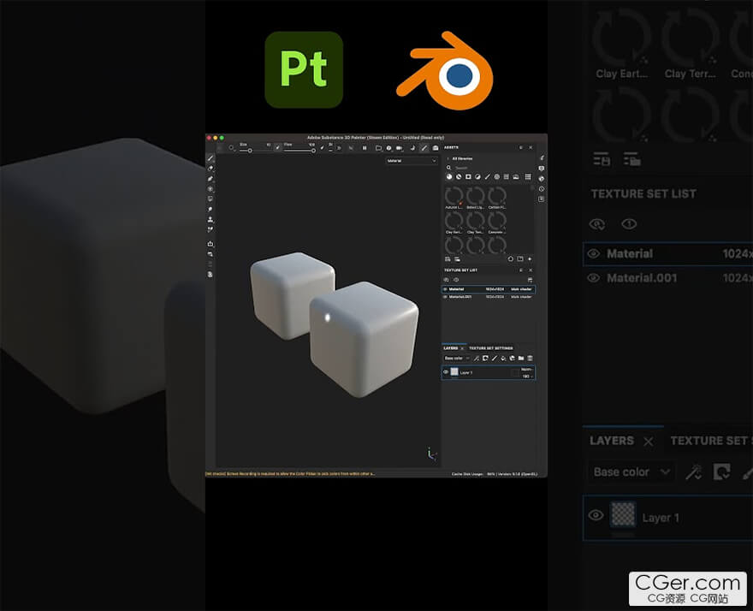Adjust the brush Size slider handle

click(250, 151)
